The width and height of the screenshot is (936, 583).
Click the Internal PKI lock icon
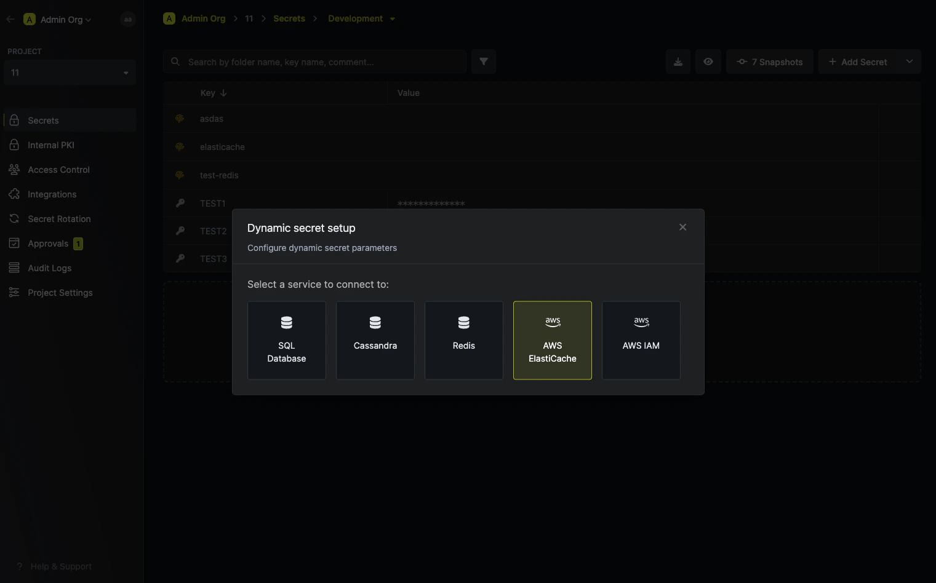pos(14,145)
